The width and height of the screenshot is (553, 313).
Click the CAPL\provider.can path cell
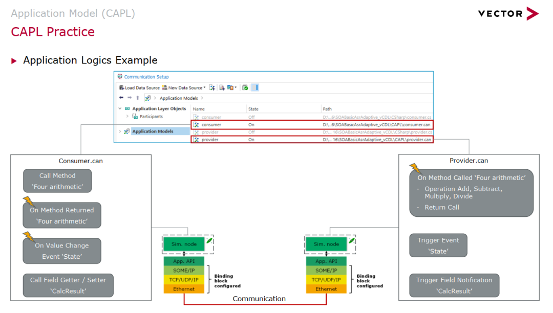click(377, 140)
